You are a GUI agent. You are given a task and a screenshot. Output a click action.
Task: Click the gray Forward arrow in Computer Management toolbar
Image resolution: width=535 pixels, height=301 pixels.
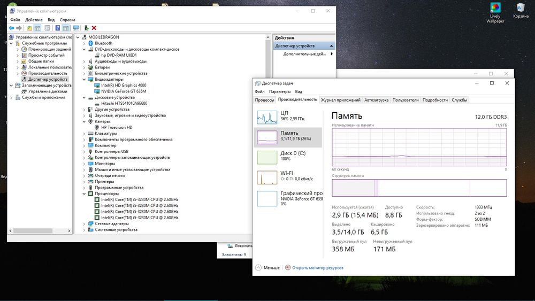click(19, 28)
